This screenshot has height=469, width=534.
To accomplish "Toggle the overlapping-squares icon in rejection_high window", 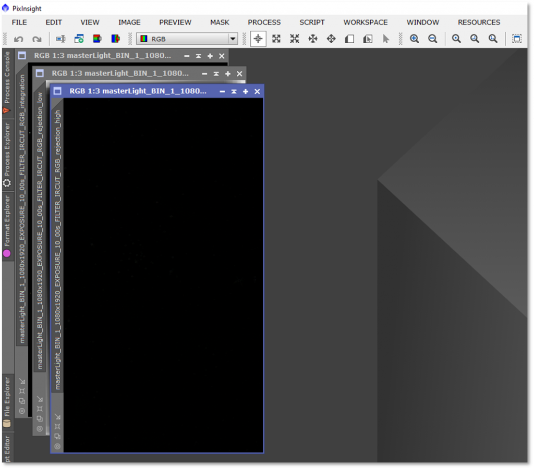I will (57, 436).
